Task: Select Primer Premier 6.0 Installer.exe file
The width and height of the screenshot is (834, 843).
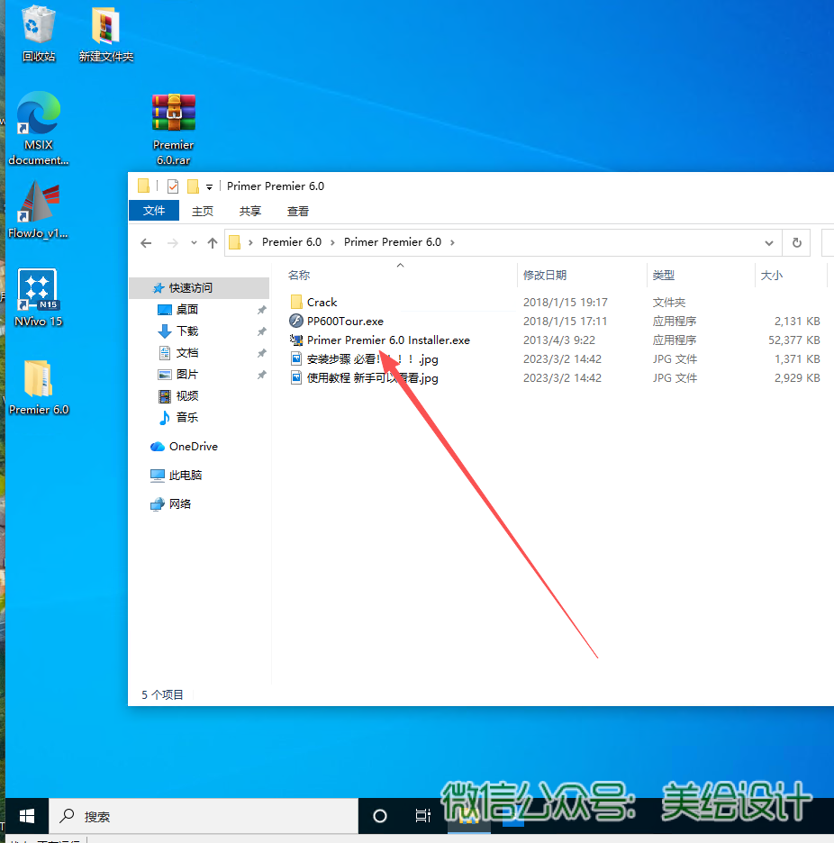Action: 387,340
